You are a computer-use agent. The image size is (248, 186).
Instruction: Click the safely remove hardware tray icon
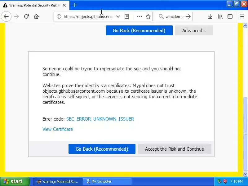[219, 181]
